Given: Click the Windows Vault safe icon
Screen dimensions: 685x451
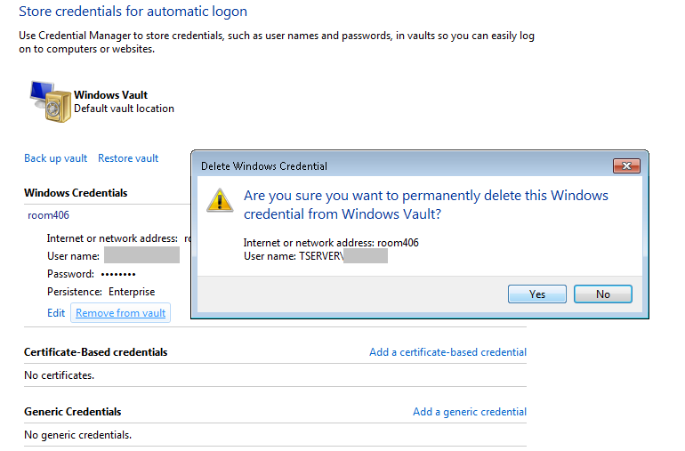Looking at the screenshot, I should (50, 101).
